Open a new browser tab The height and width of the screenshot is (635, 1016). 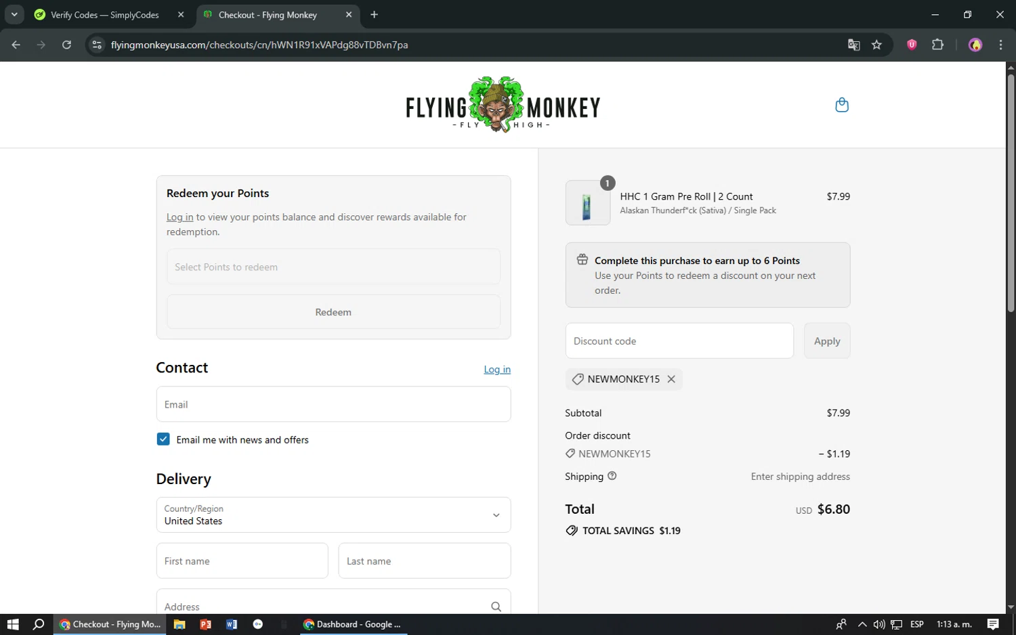[374, 14]
